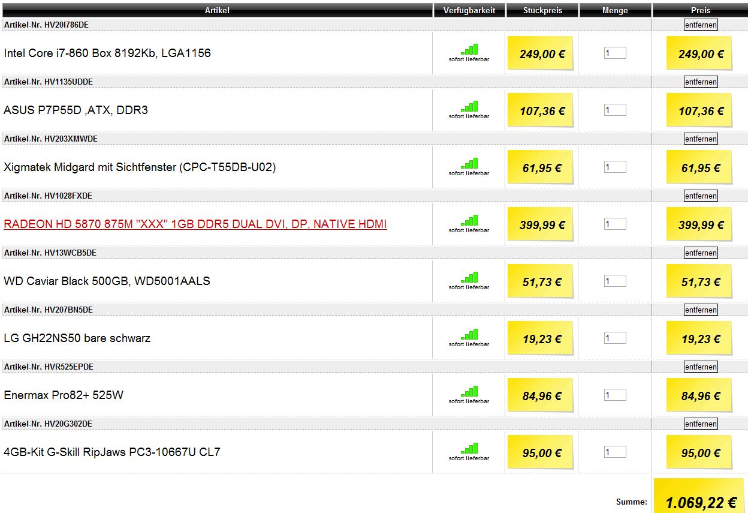
Task: Select the product name Intel Core i7-860 Box
Action: click(107, 53)
